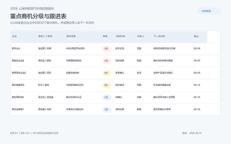Click the 初步接洽 stage cell
This screenshot has height=144, width=231.
click(120, 85)
